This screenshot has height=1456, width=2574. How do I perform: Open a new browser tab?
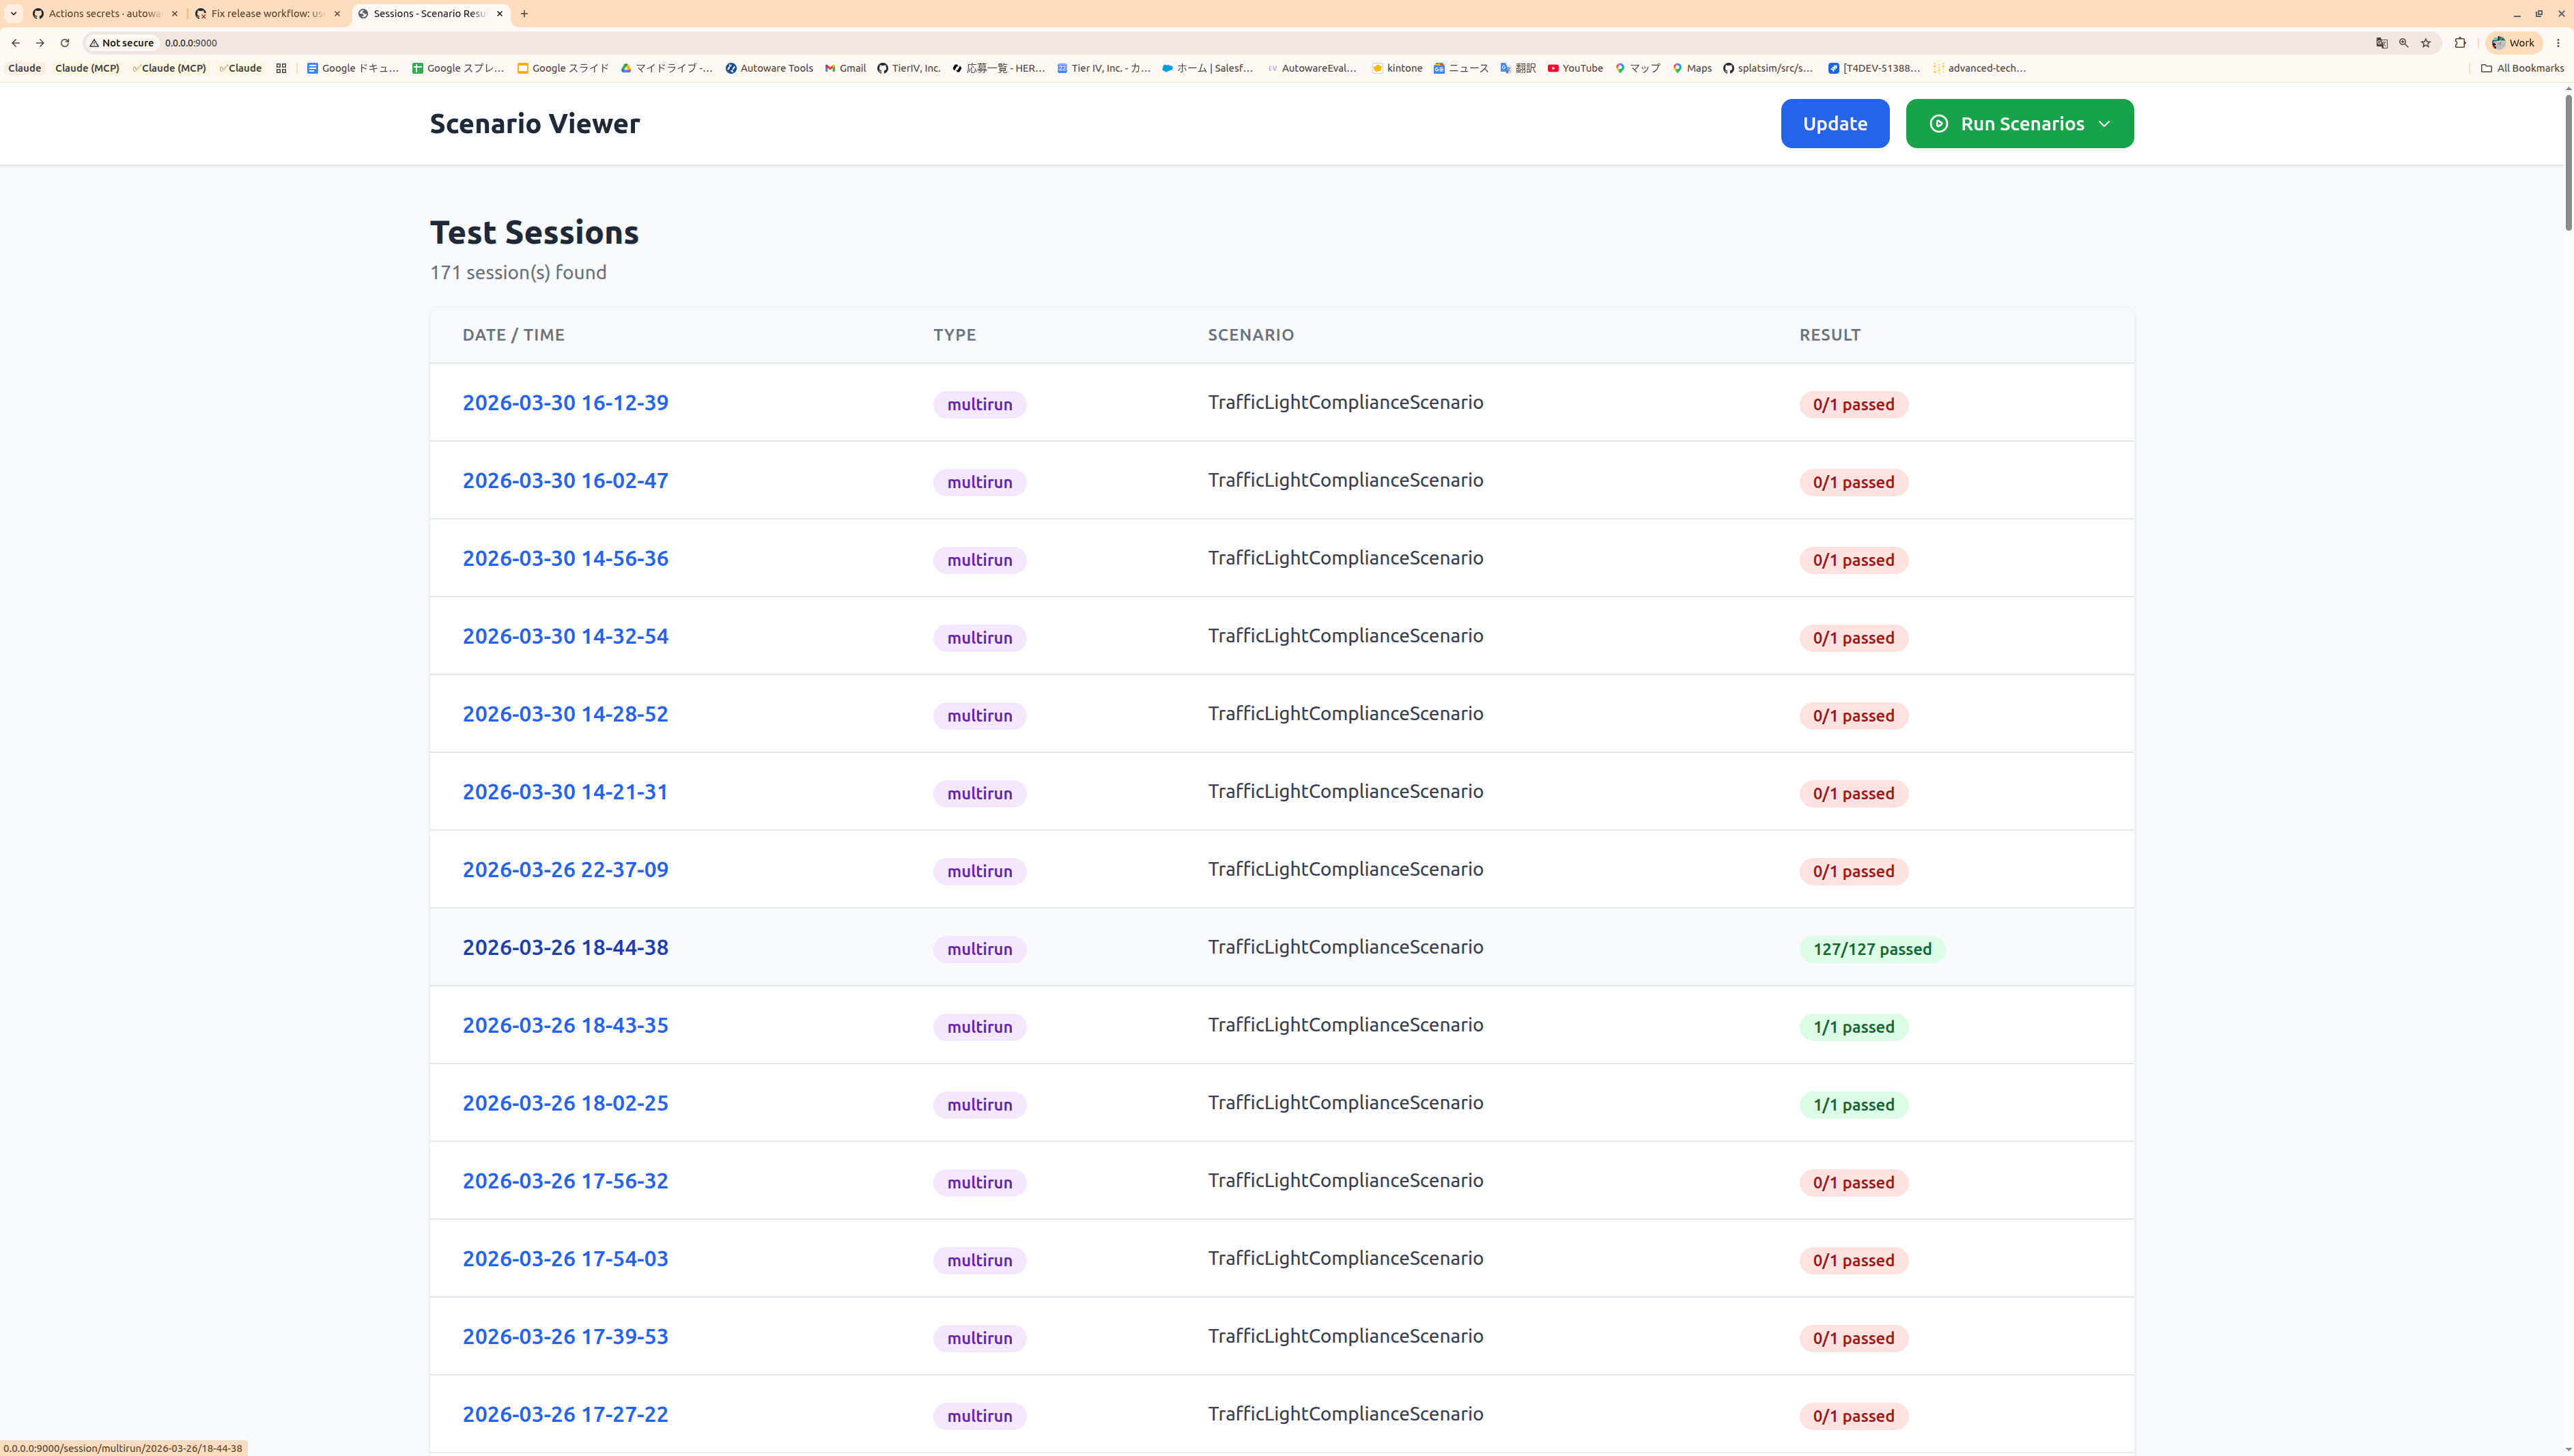point(524,14)
